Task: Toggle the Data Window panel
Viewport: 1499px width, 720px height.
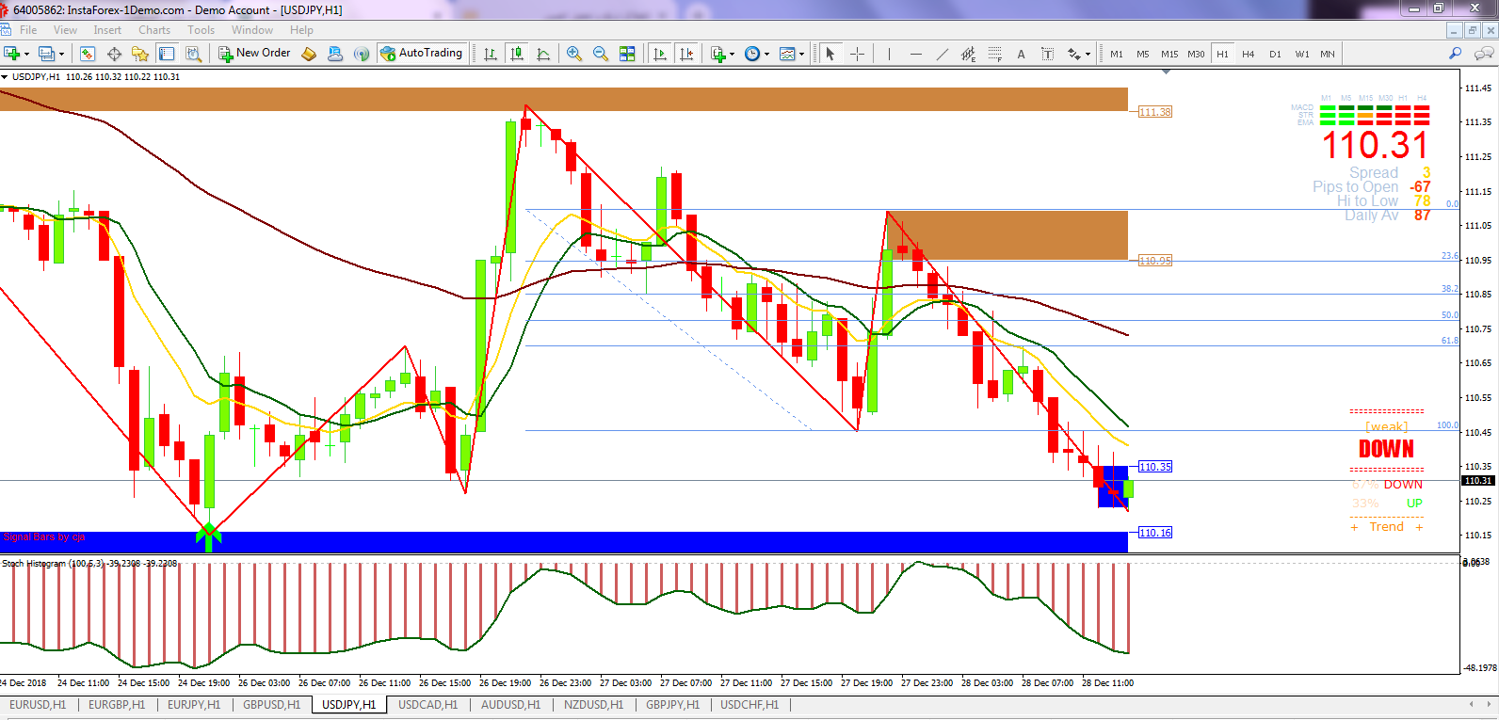Action: (x=115, y=54)
